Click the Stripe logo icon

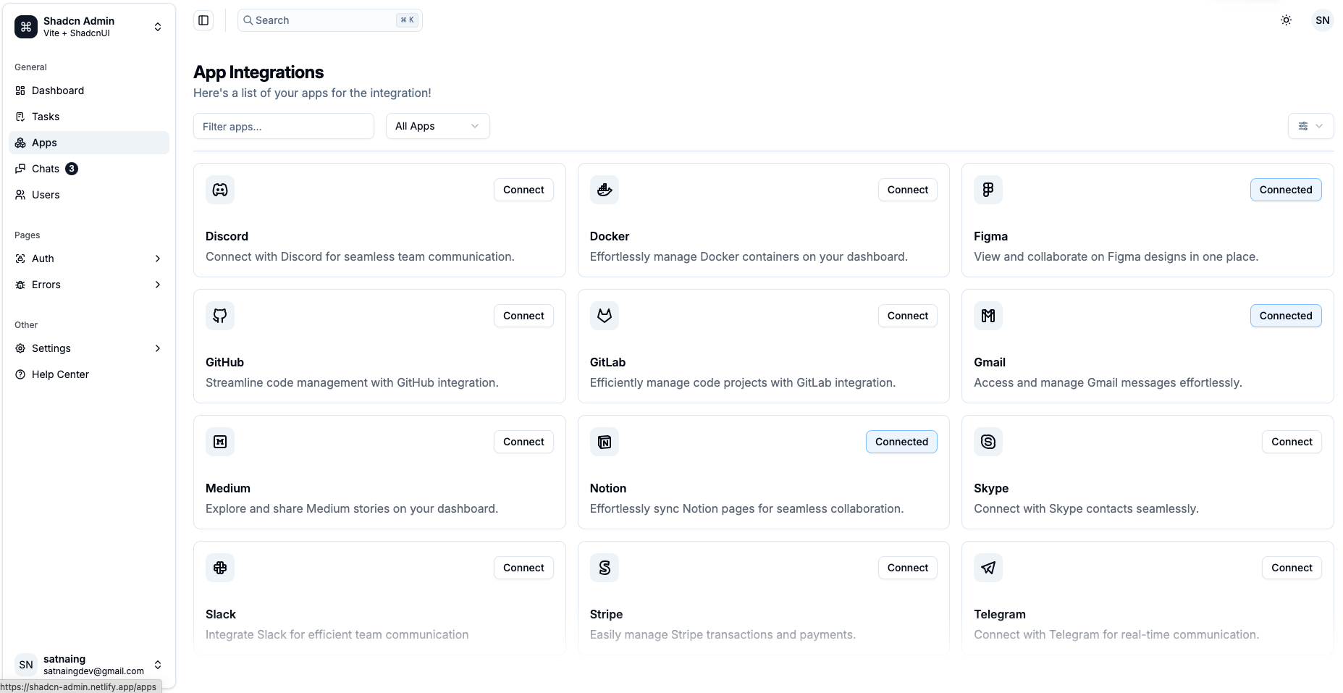point(605,568)
